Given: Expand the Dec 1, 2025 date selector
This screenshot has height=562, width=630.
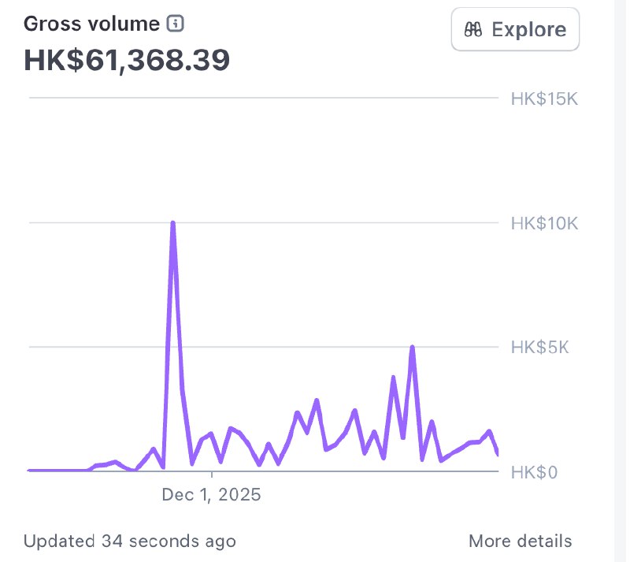Looking at the screenshot, I should pos(212,495).
